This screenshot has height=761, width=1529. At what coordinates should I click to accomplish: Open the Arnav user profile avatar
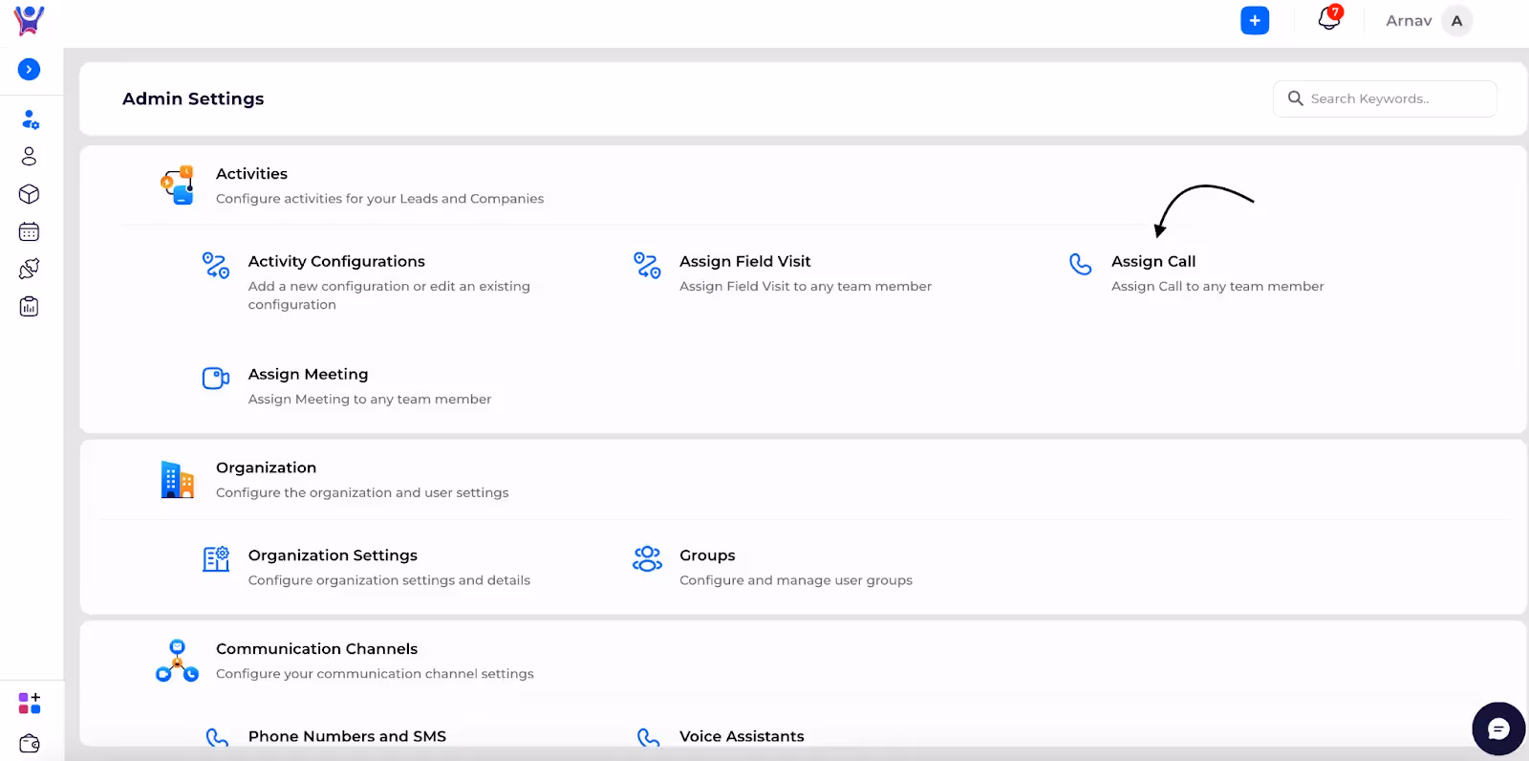click(1456, 21)
